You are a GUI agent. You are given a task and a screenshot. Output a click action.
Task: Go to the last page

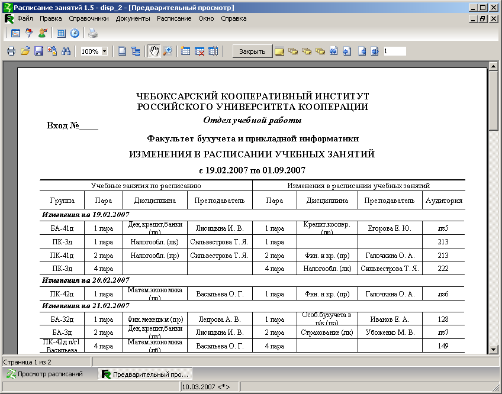pos(375,51)
